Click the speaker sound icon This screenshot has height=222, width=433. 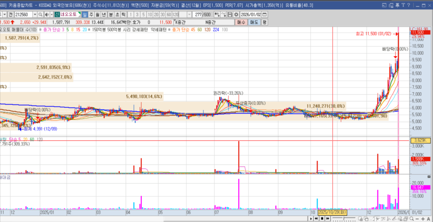(x=47, y=14)
